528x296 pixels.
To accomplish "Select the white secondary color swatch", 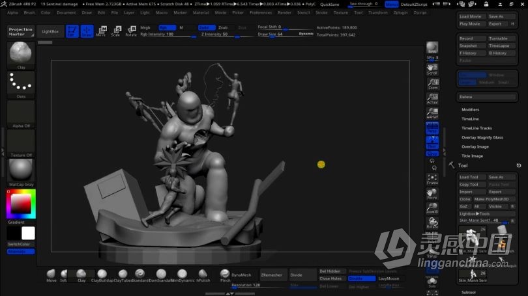I will click(28, 233).
